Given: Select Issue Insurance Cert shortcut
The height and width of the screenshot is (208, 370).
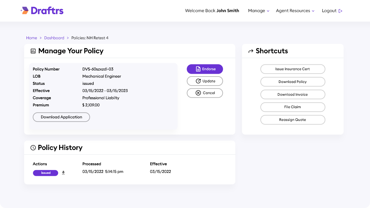Looking at the screenshot, I should coord(293,69).
